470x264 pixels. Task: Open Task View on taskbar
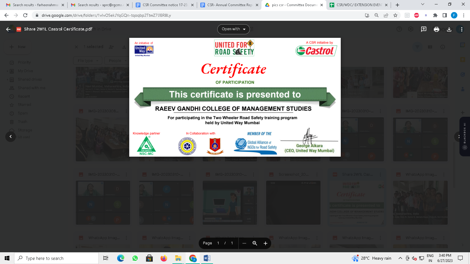[x=106, y=258]
